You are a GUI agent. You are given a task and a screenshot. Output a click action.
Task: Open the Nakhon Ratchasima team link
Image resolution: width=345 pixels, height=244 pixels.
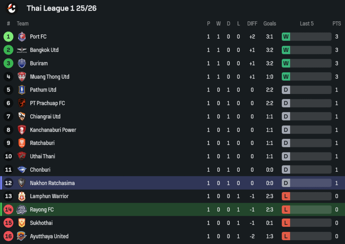pos(52,183)
